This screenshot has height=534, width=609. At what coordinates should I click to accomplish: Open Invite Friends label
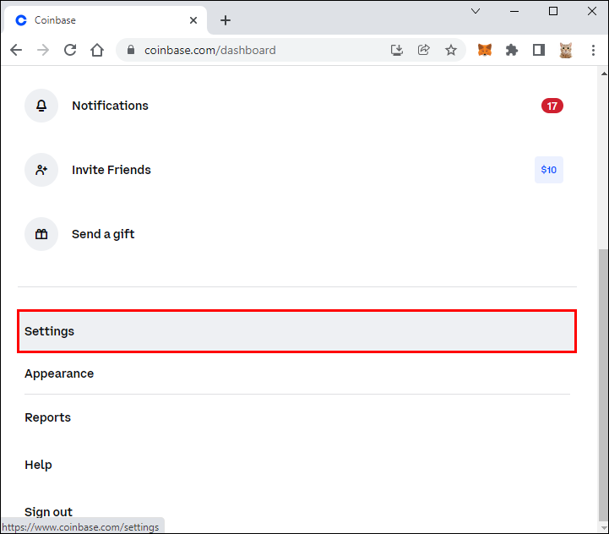pyautogui.click(x=111, y=170)
